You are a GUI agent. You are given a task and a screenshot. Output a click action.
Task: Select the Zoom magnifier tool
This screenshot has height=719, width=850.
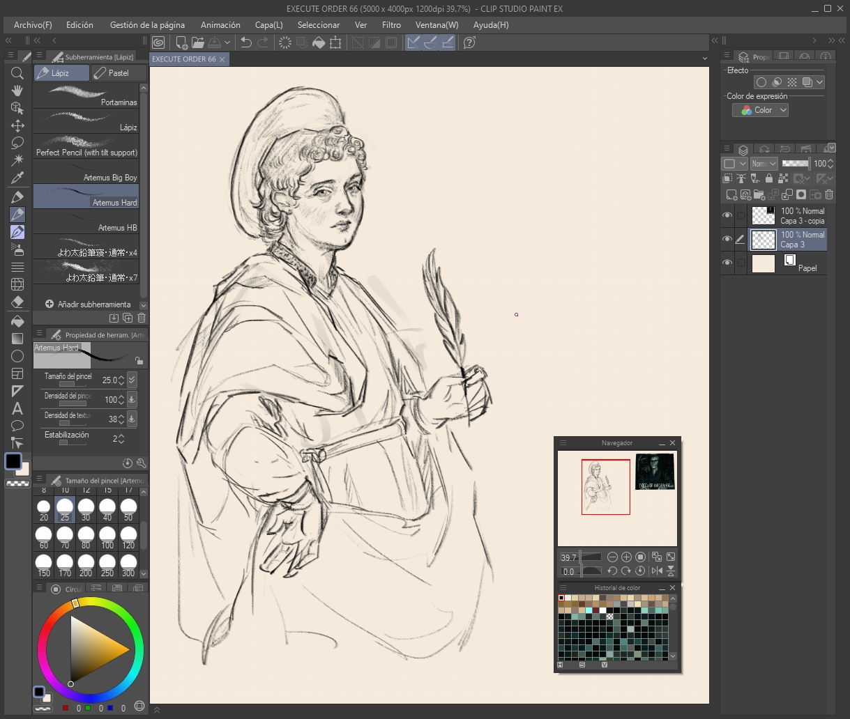tap(17, 73)
